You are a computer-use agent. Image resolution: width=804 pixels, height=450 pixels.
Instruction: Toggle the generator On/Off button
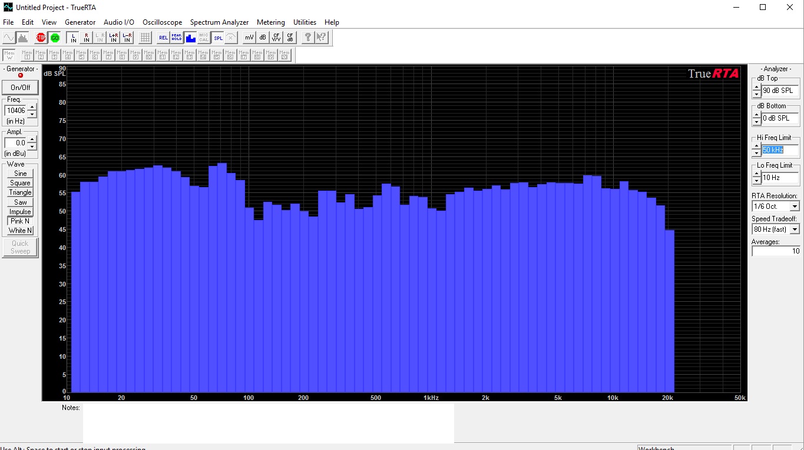click(20, 88)
